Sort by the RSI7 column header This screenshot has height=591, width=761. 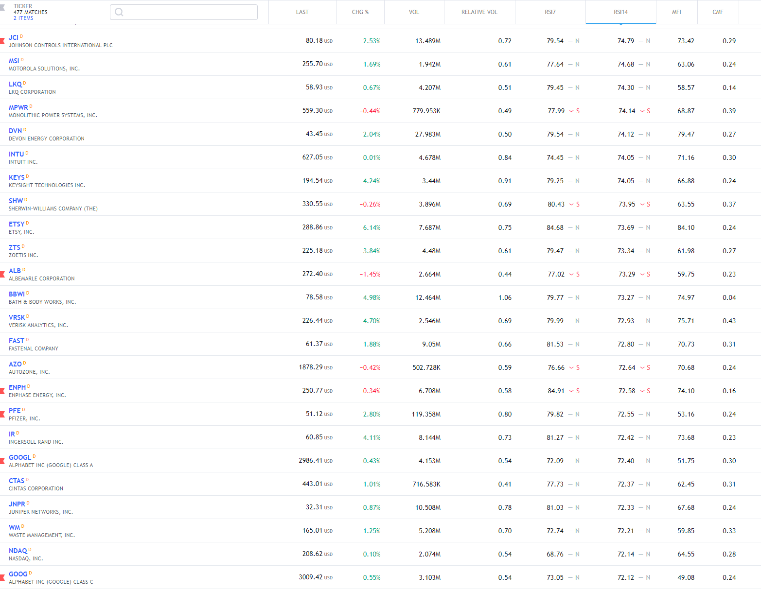pos(550,12)
